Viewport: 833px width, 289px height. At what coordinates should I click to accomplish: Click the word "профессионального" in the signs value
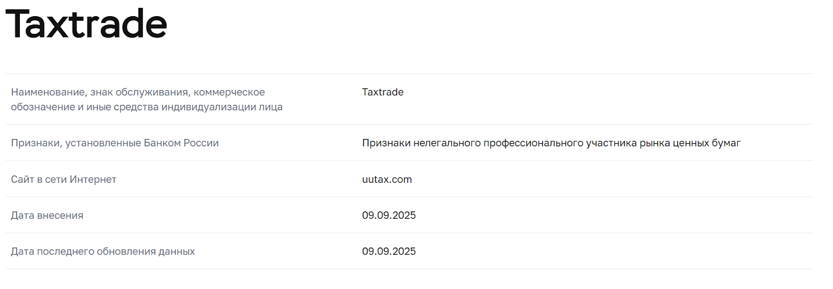point(533,143)
